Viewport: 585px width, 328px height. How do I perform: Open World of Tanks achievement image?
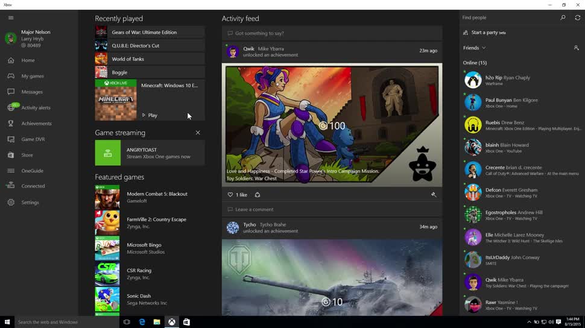tap(332, 277)
